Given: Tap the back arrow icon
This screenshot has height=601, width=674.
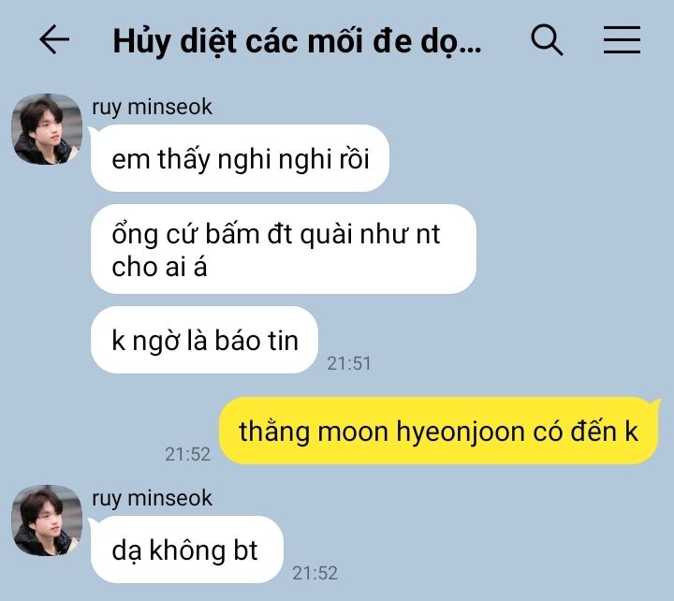Looking at the screenshot, I should pyautogui.click(x=54, y=39).
